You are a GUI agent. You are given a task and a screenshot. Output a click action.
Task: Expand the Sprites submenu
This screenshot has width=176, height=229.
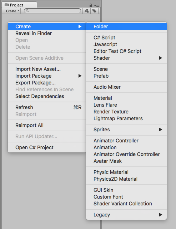pyautogui.click(x=126, y=130)
